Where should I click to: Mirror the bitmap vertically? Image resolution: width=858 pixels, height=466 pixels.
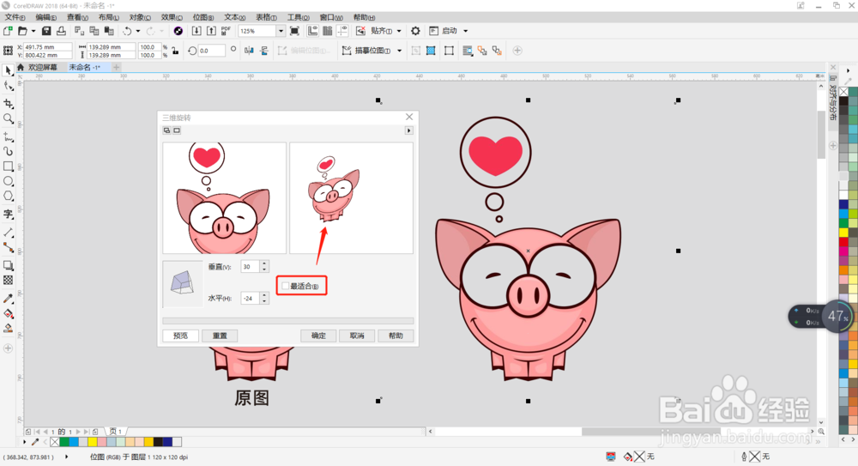click(x=264, y=51)
